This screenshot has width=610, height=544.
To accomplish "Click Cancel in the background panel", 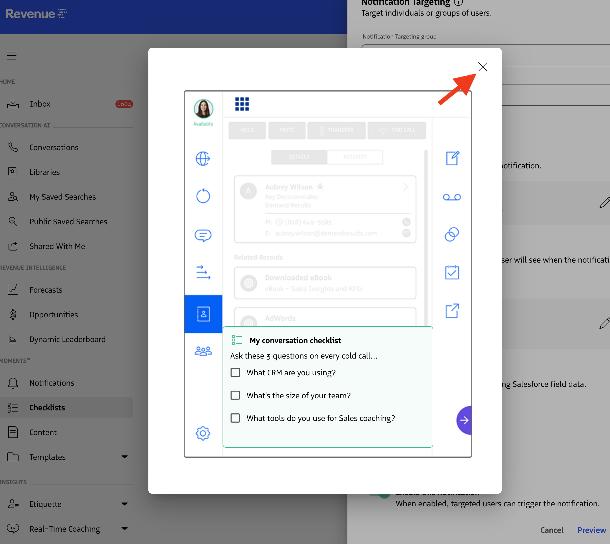I will tap(552, 530).
